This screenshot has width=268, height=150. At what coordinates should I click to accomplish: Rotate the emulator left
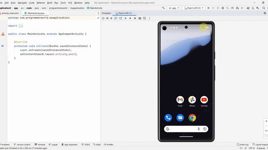[116, 18]
